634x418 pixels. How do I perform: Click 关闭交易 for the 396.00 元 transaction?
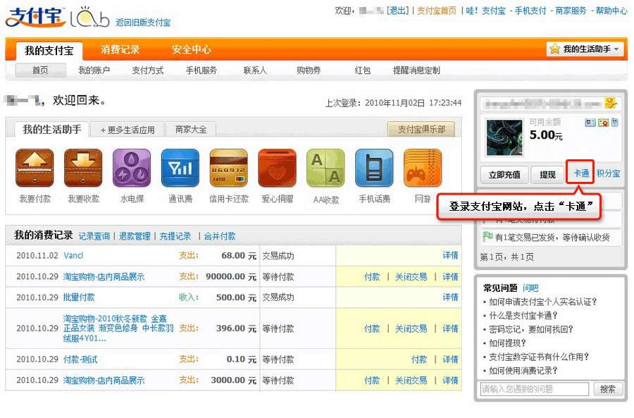pyautogui.click(x=411, y=328)
